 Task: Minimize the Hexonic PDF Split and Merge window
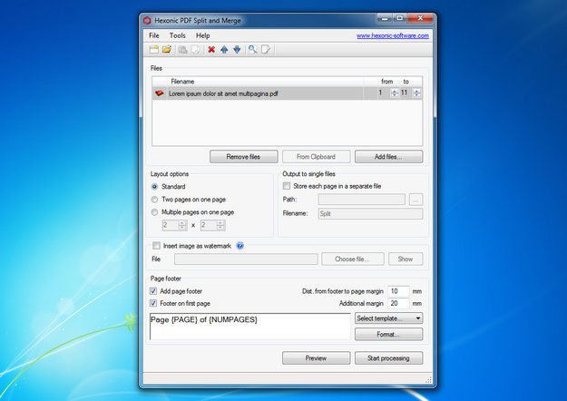pyautogui.click(x=385, y=18)
